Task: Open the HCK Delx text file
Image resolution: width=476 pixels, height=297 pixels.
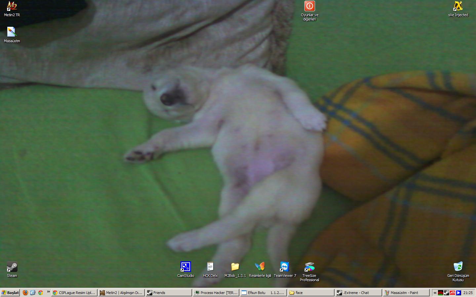Action: click(x=210, y=267)
